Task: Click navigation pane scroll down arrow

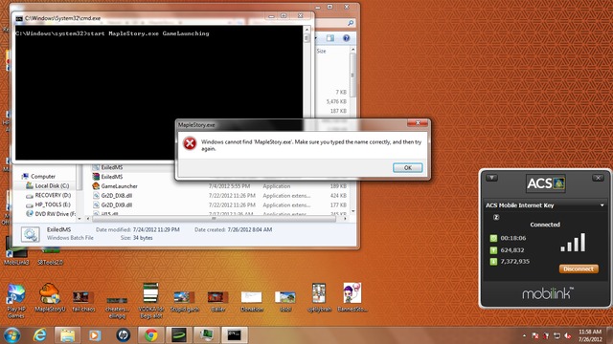Action: point(79,219)
